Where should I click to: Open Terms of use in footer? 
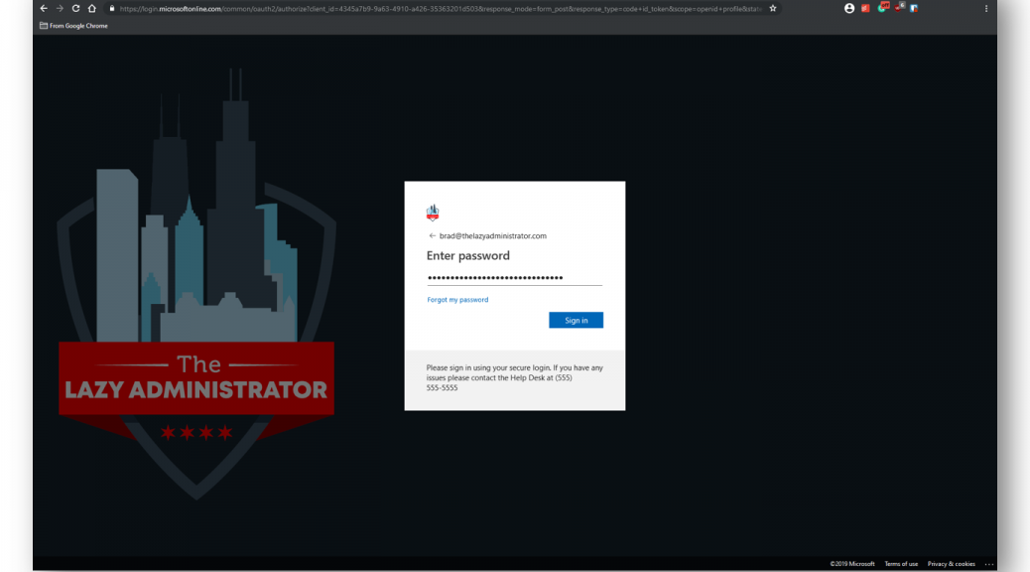pyautogui.click(x=901, y=564)
